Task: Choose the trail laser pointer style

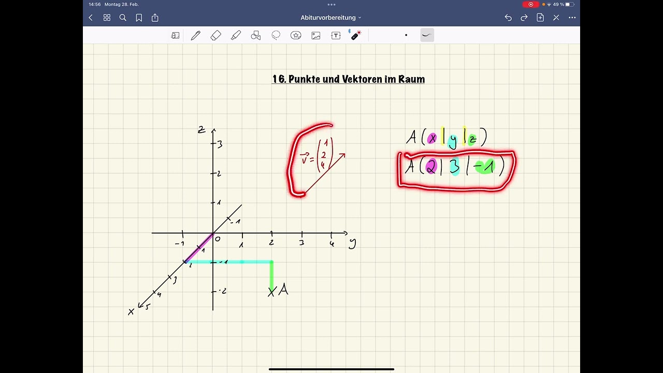Action: (x=427, y=35)
